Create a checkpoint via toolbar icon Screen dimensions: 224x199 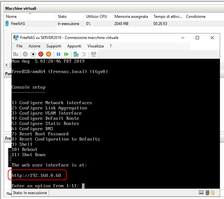(x=76, y=54)
